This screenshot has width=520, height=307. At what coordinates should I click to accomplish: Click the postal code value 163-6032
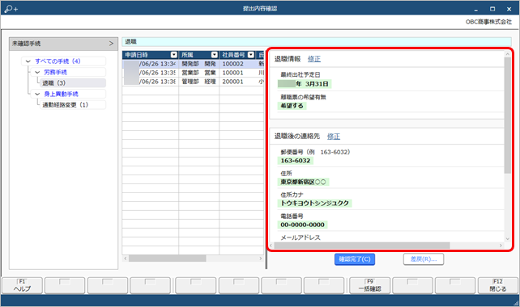[x=296, y=161]
